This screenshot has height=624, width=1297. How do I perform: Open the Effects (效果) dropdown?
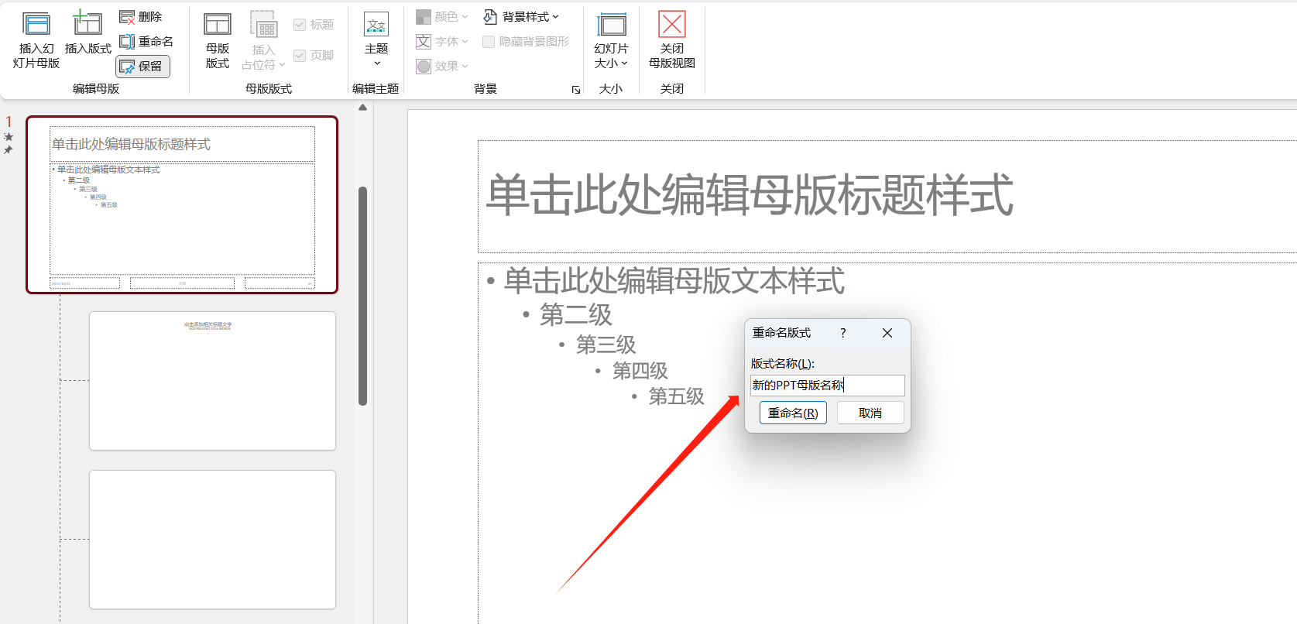point(442,67)
